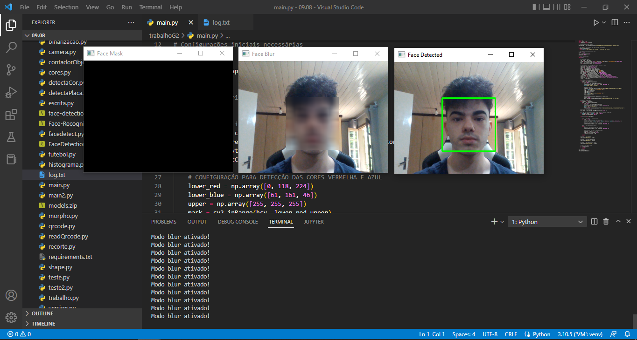The image size is (637, 340).
Task: Toggle maximize the terminal panel
Action: (618, 221)
